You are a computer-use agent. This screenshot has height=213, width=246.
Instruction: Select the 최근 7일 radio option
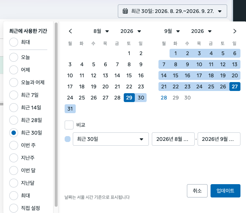14,95
